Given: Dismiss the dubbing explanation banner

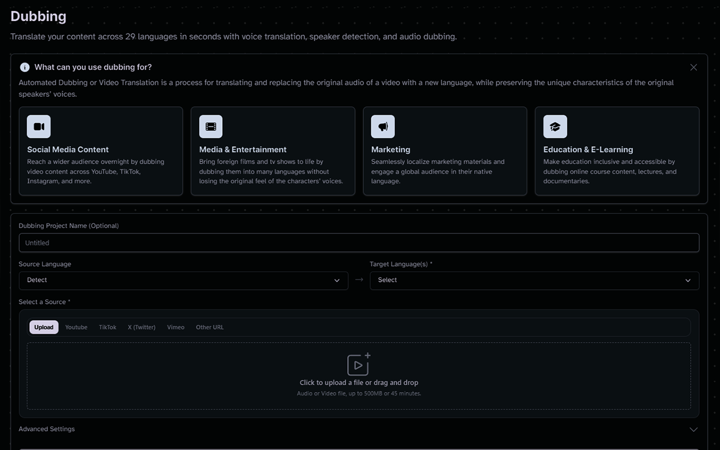Looking at the screenshot, I should [x=693, y=67].
